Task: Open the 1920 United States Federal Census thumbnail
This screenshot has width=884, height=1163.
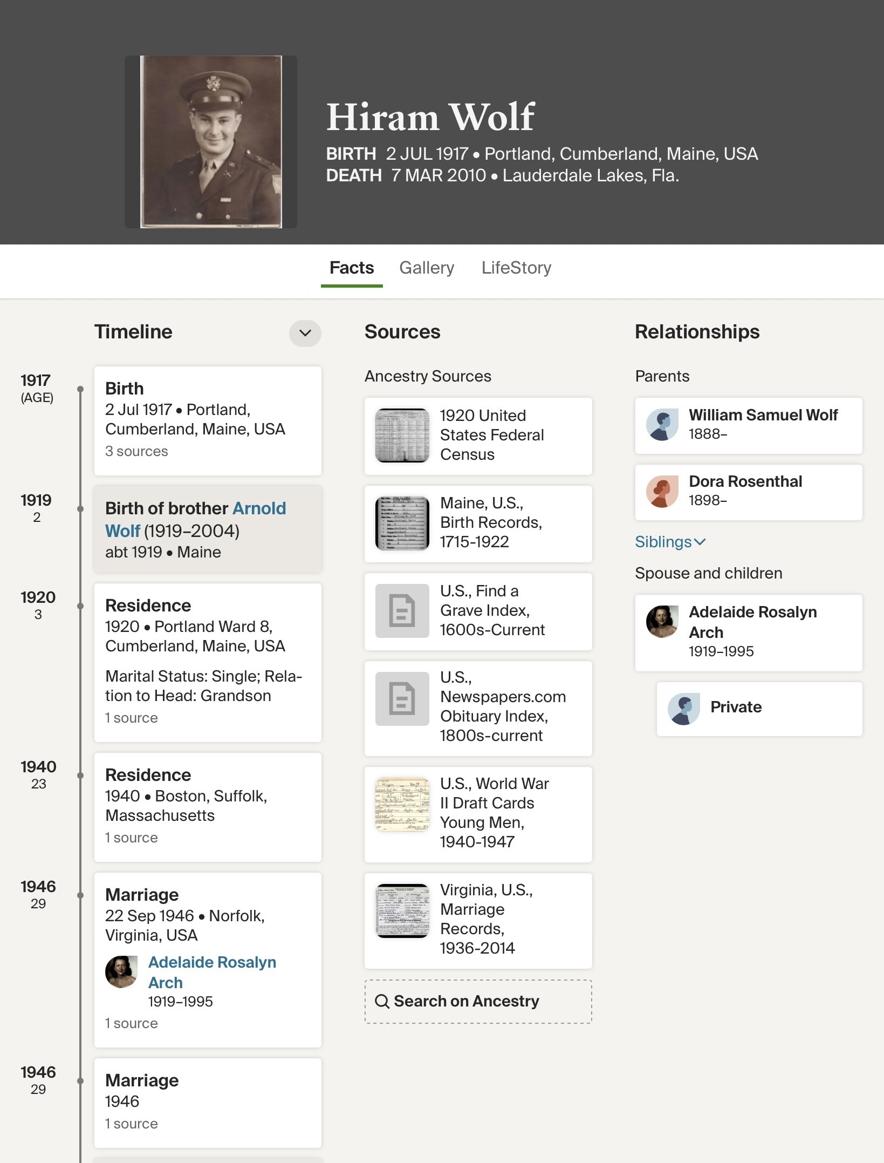Action: pyautogui.click(x=402, y=436)
